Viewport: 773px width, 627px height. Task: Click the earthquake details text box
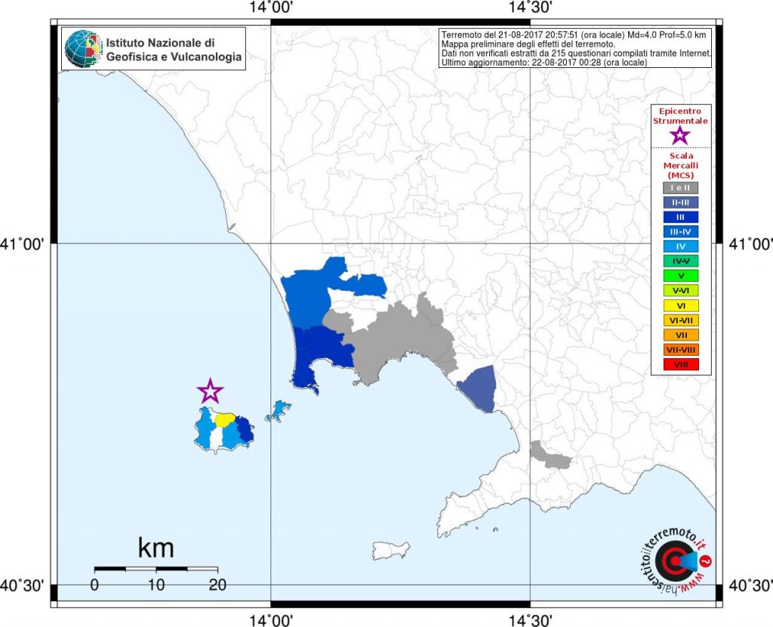coord(574,48)
